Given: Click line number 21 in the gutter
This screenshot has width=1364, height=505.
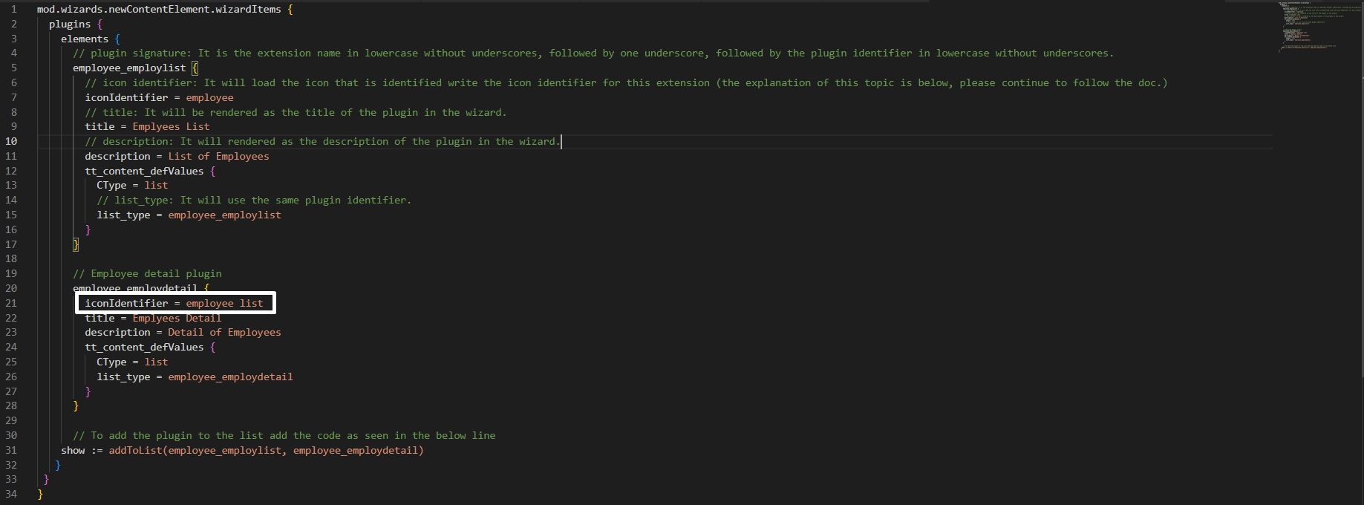Looking at the screenshot, I should tap(11, 303).
